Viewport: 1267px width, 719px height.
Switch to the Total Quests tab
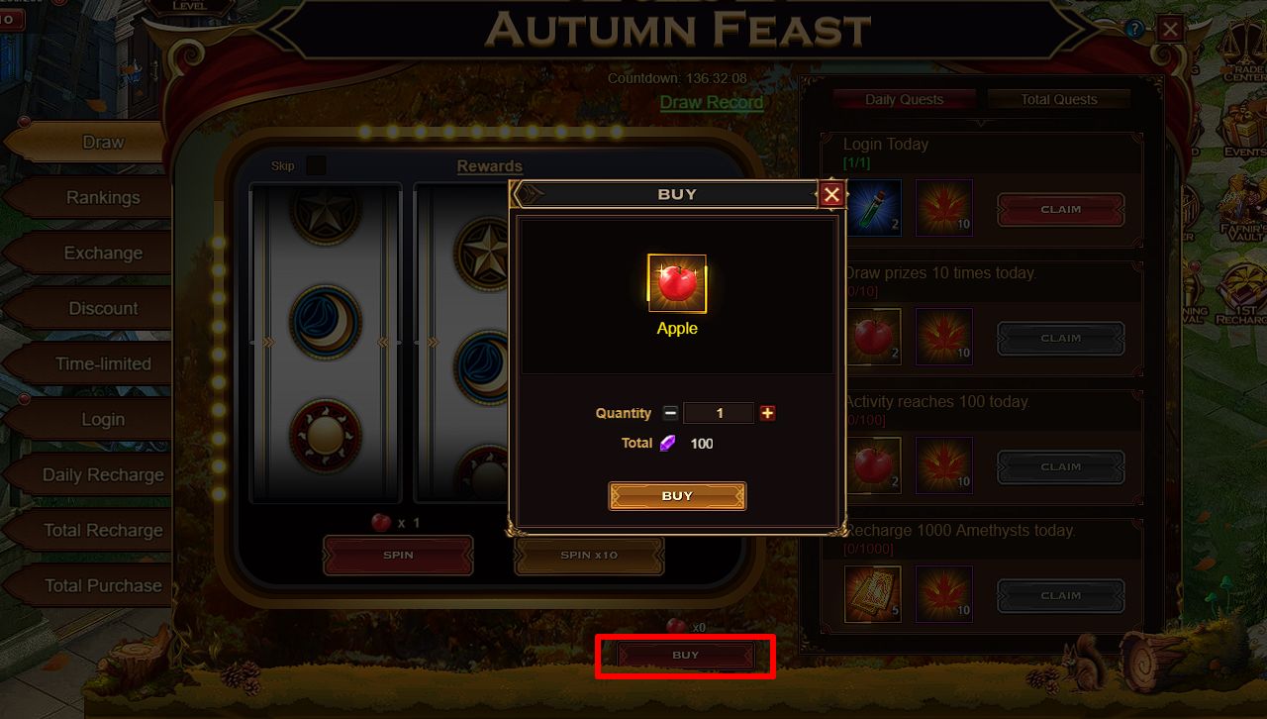[1059, 99]
